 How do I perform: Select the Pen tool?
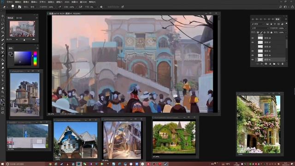click(x=3, y=72)
